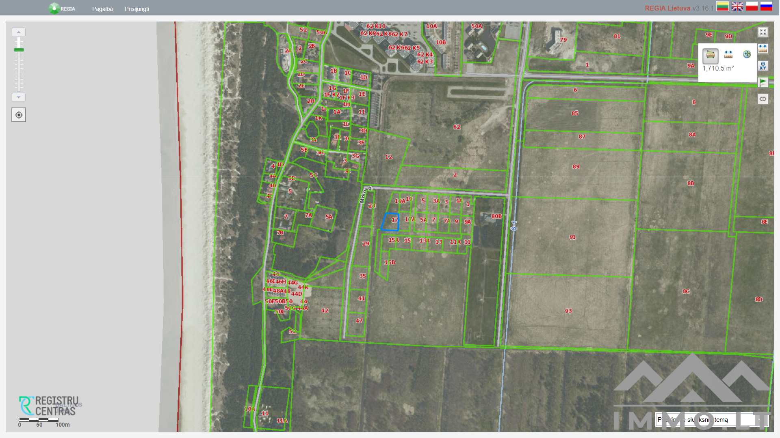Click parcel label 87 on the map

(x=582, y=137)
